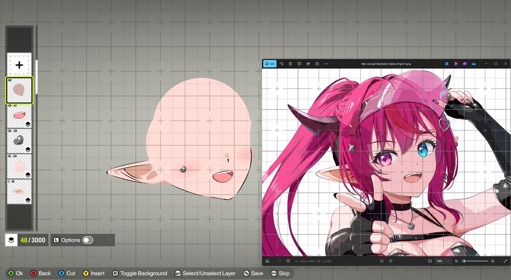This screenshot has height=280, width=511.
Task: Open the three-dot See more menu
Action: [x=326, y=64]
